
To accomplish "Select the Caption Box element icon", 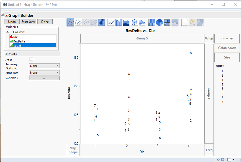I will coord(185,23).
